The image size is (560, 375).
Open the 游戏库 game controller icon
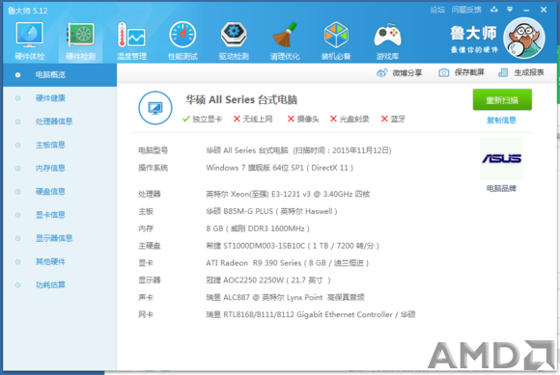pyautogui.click(x=387, y=40)
